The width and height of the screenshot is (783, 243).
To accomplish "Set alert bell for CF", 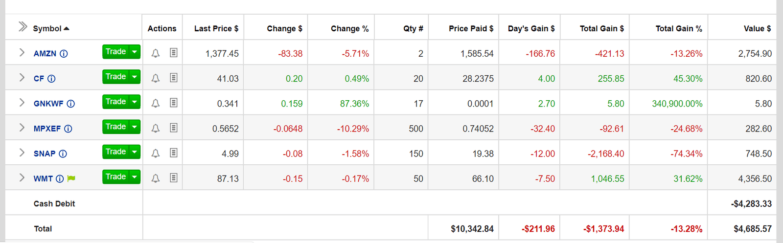I will (x=156, y=78).
